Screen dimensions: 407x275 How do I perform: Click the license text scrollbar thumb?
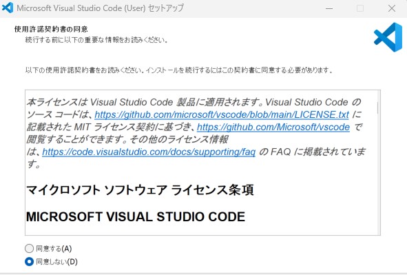[x=377, y=108]
